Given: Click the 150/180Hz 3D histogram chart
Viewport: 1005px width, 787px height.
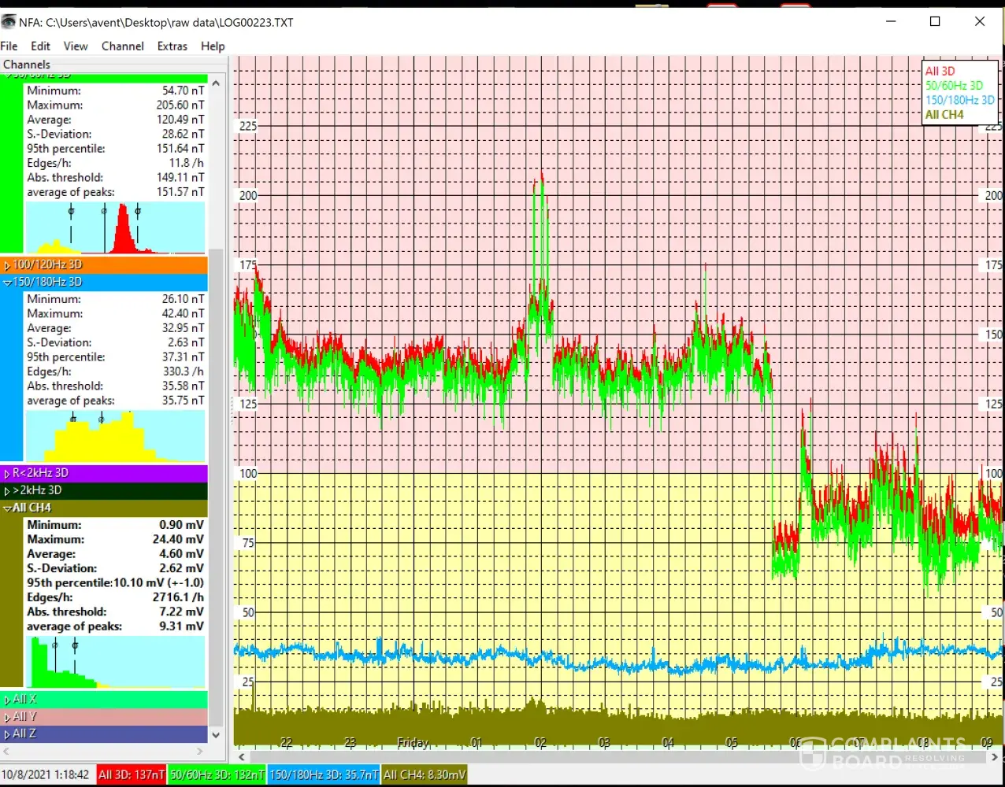Looking at the screenshot, I should tap(116, 435).
